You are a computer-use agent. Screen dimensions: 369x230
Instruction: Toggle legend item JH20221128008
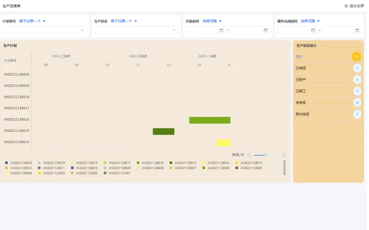click(x=150, y=168)
